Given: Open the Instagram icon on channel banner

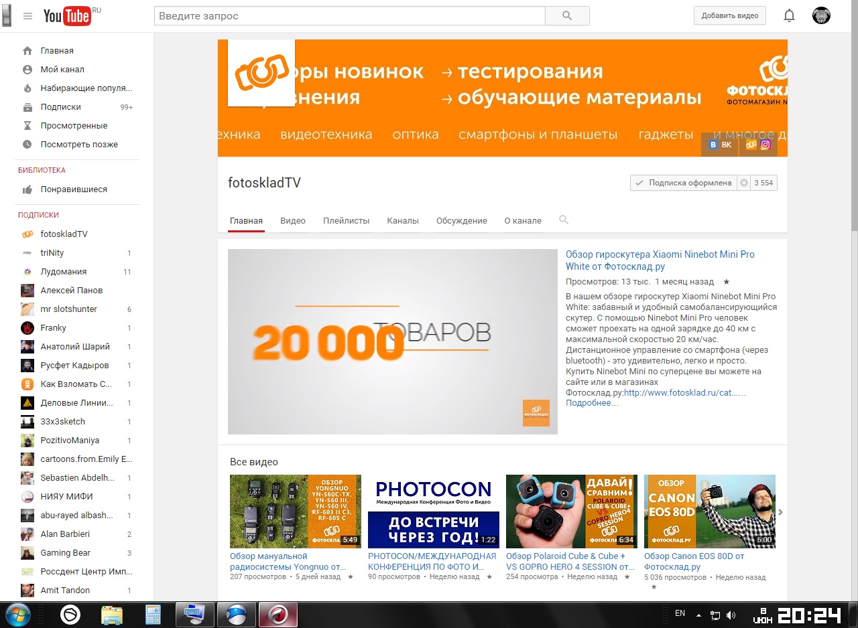Looking at the screenshot, I should tap(765, 145).
